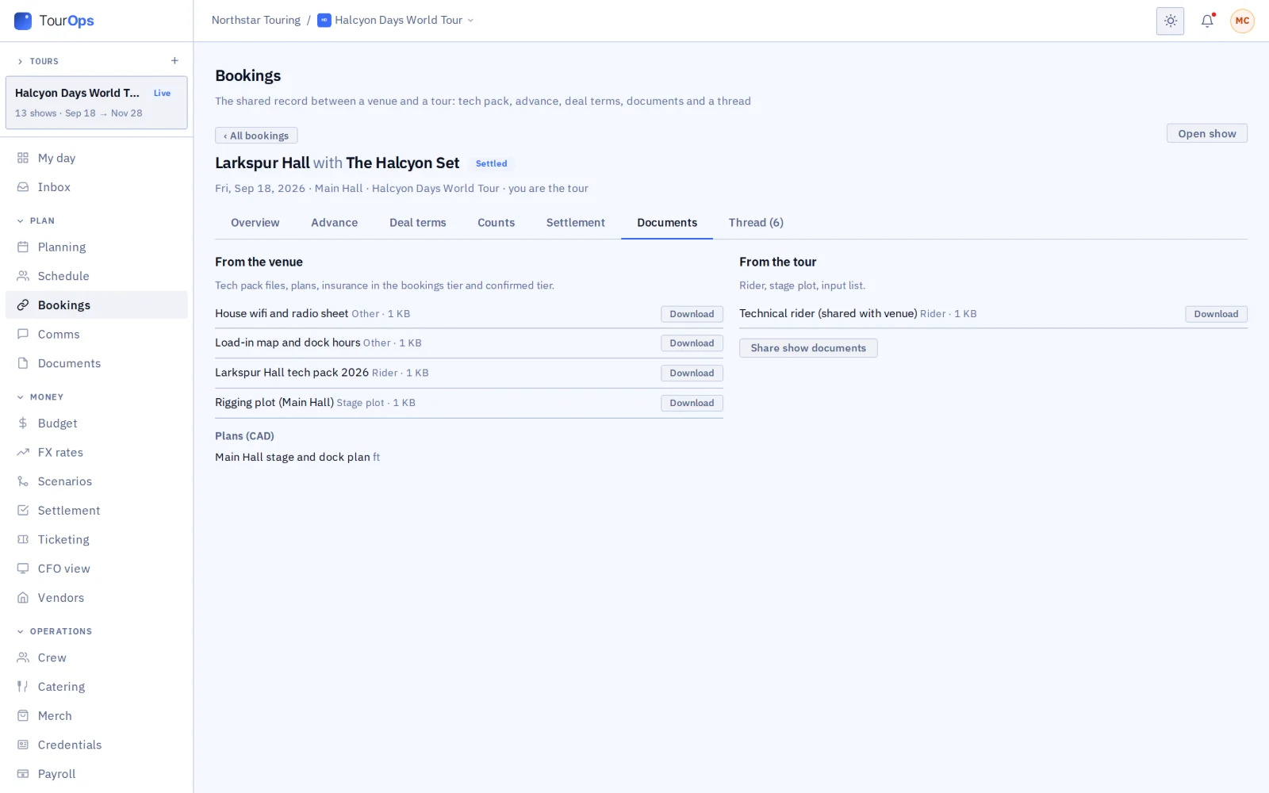The image size is (1269, 793).
Task: Open the Payroll page
Action: [96, 774]
